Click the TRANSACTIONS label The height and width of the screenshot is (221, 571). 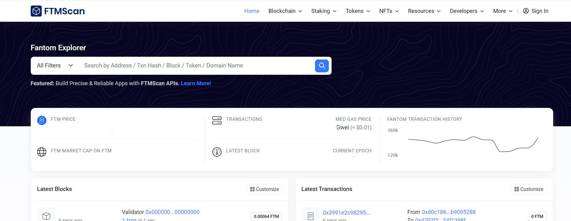point(244,119)
